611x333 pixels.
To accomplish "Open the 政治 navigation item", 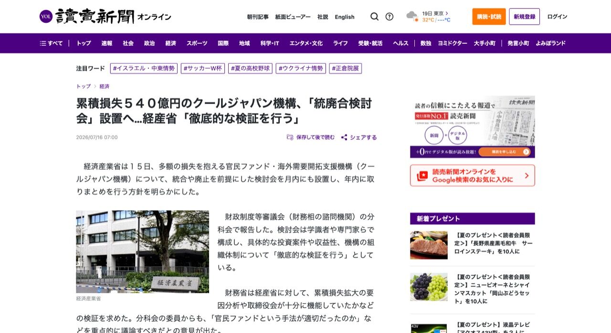I will coord(149,43).
